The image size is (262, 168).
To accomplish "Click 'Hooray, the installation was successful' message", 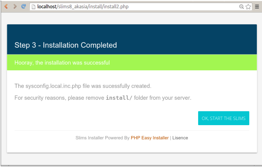I will (62, 62).
